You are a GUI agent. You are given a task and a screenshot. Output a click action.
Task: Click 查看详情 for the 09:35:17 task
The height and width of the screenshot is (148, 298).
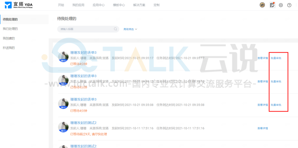tap(263, 58)
